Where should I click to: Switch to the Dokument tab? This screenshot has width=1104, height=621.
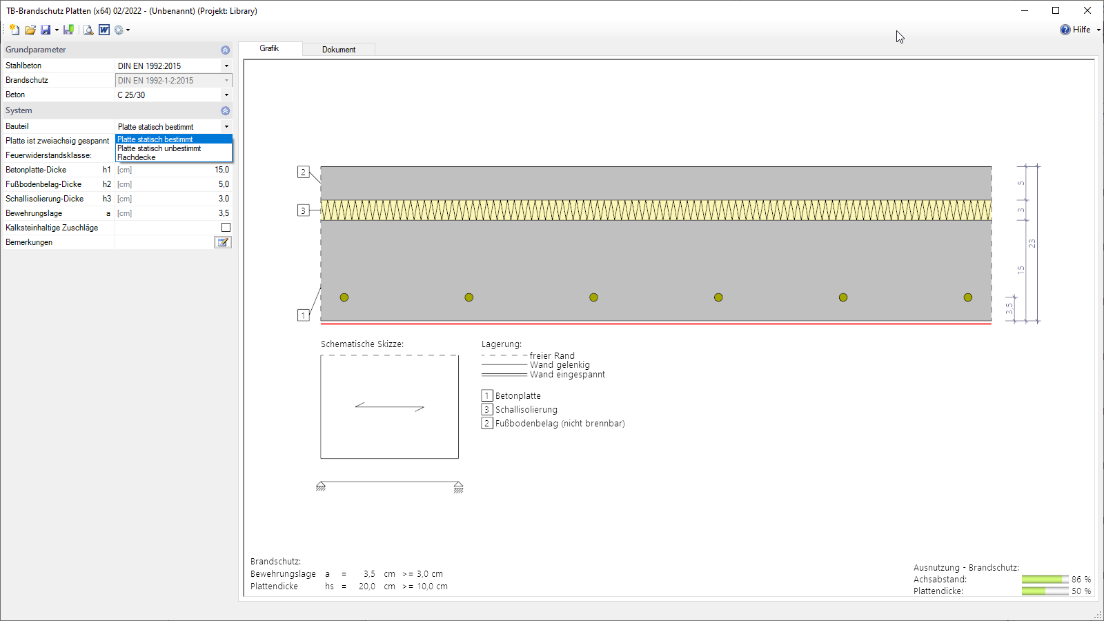[x=339, y=50]
